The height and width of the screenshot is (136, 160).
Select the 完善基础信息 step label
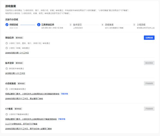coord(48,24)
